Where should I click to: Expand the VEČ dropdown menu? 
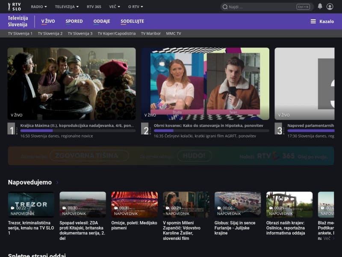tap(115, 7)
